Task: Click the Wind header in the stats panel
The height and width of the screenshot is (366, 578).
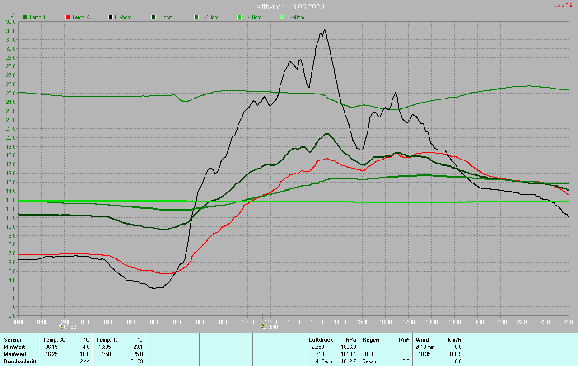Action: click(422, 339)
